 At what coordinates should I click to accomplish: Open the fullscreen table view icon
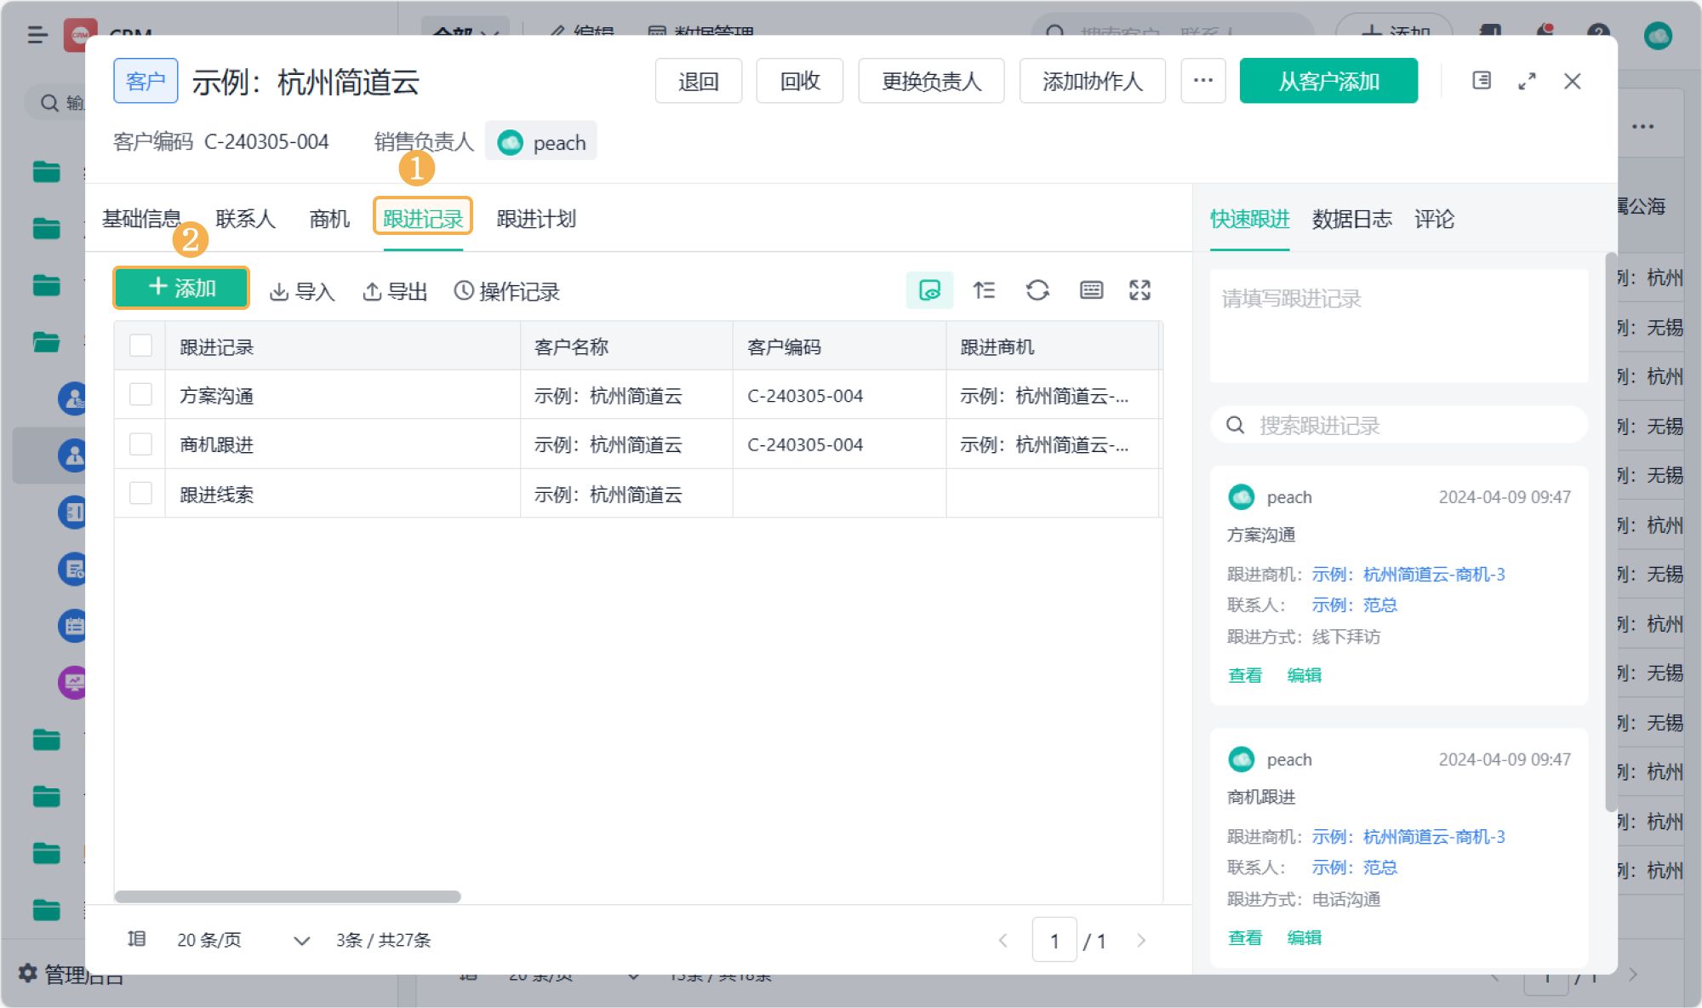(x=1139, y=290)
